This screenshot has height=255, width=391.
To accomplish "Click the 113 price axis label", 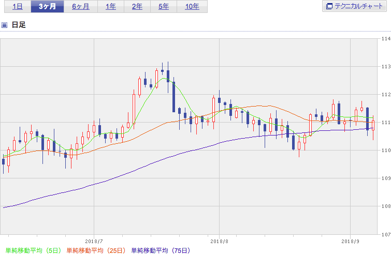I will tap(386, 67).
